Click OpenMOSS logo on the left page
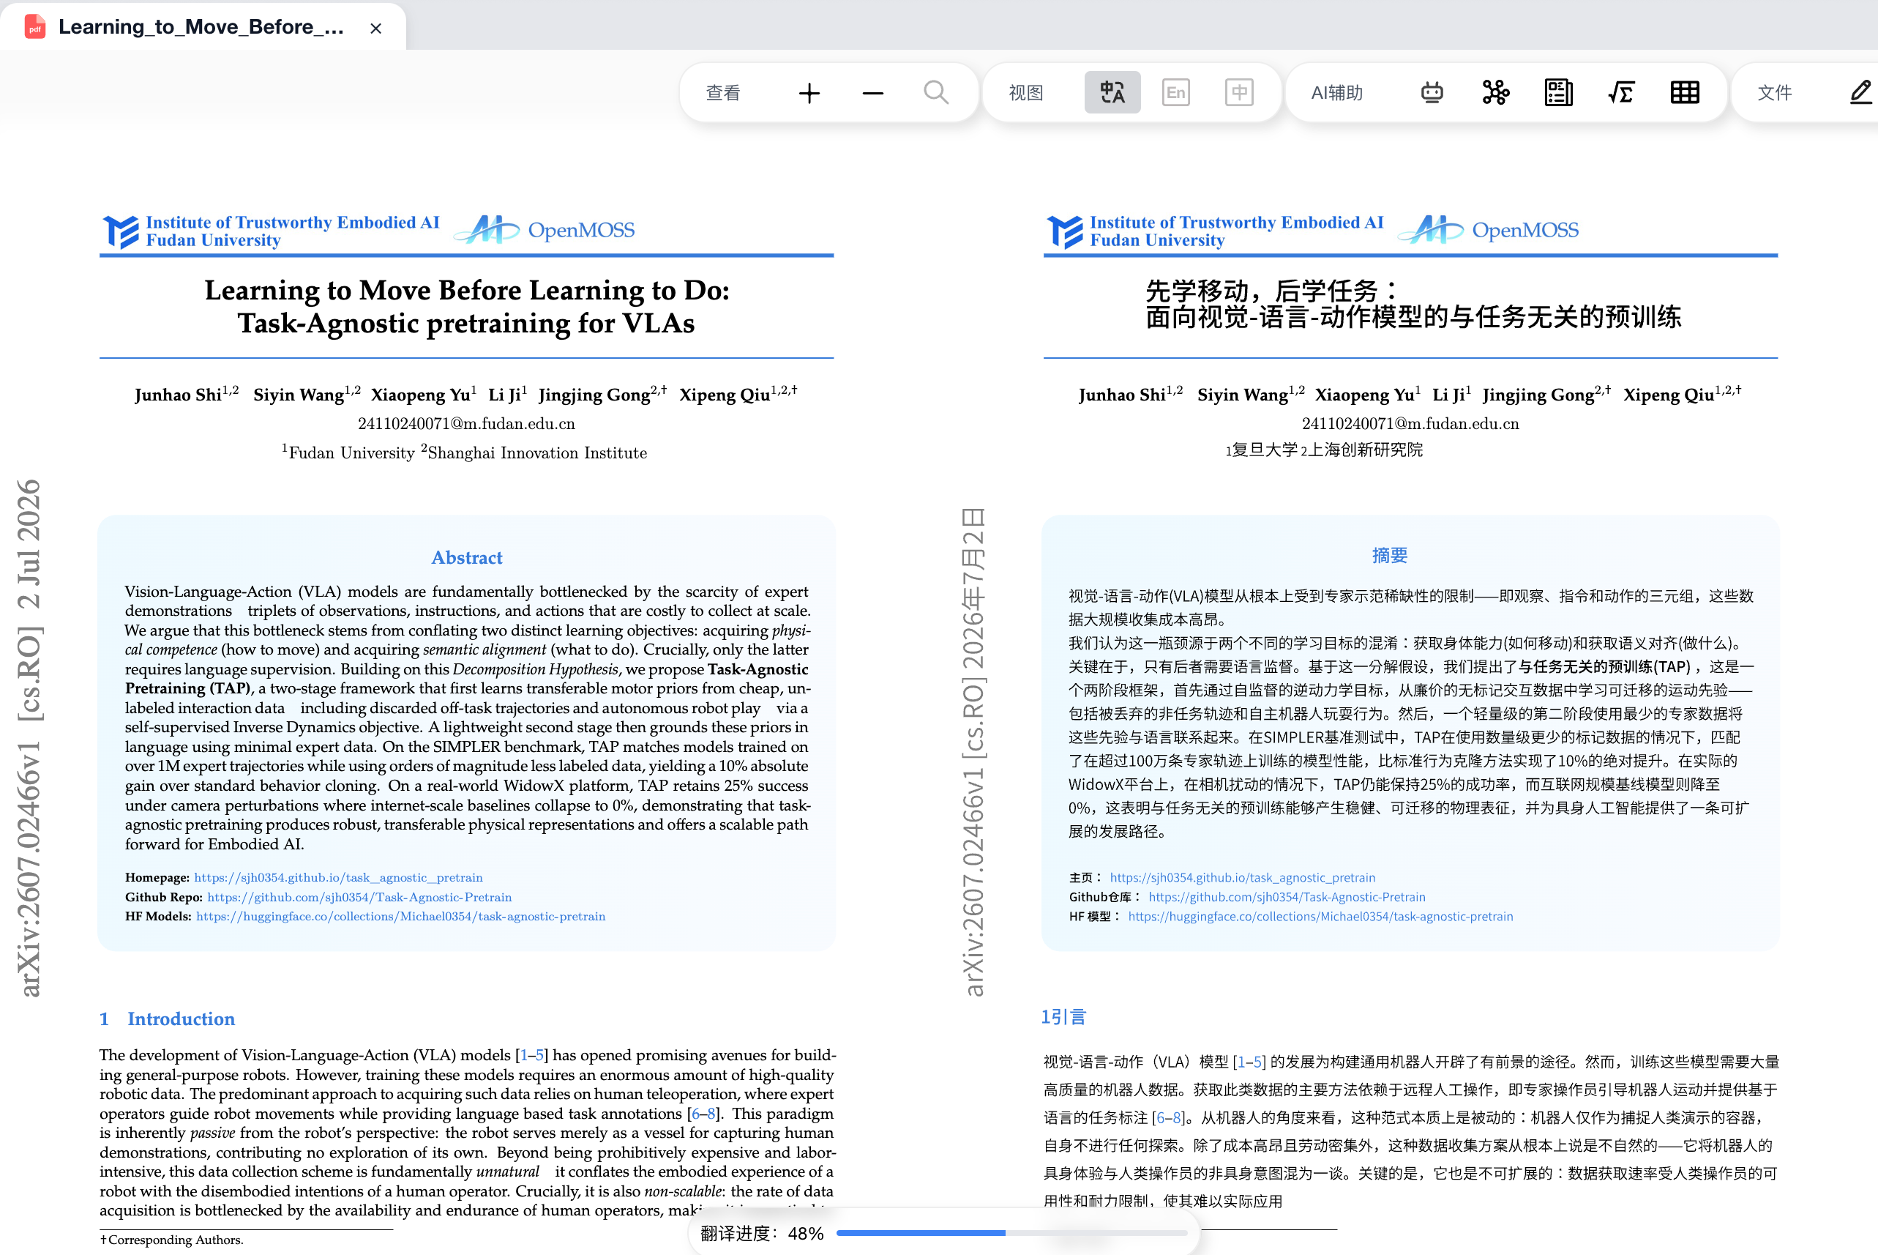1878x1255 pixels. click(545, 230)
